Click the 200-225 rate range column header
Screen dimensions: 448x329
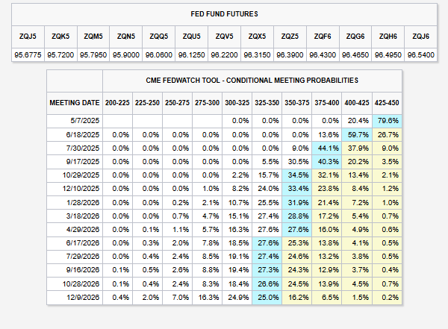117,103
